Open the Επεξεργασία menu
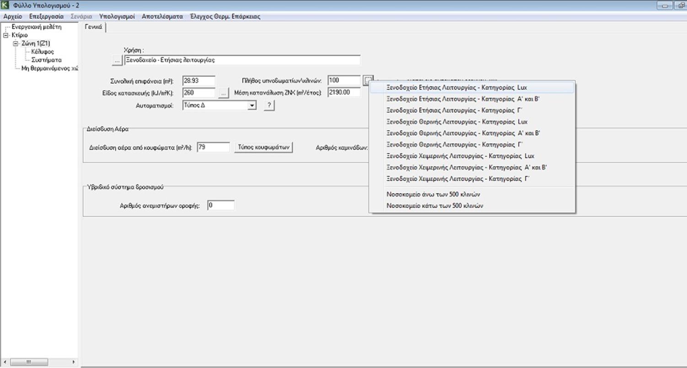The image size is (687, 368). 47,16
